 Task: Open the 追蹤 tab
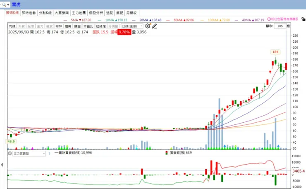110,13
